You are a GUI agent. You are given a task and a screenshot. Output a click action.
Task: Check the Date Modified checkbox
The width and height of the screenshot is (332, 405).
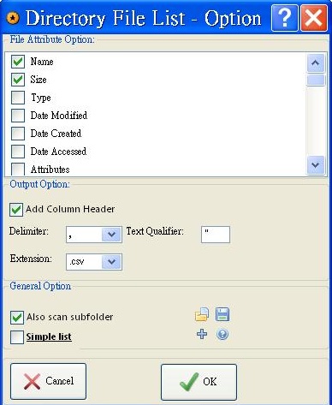click(x=18, y=116)
